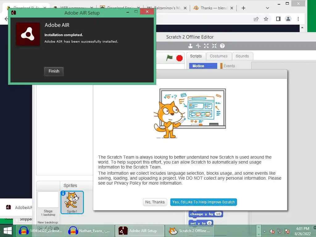Decline usage sharing with No, Thanks
Image resolution: width=316 pixels, height=237 pixels.
155,202
